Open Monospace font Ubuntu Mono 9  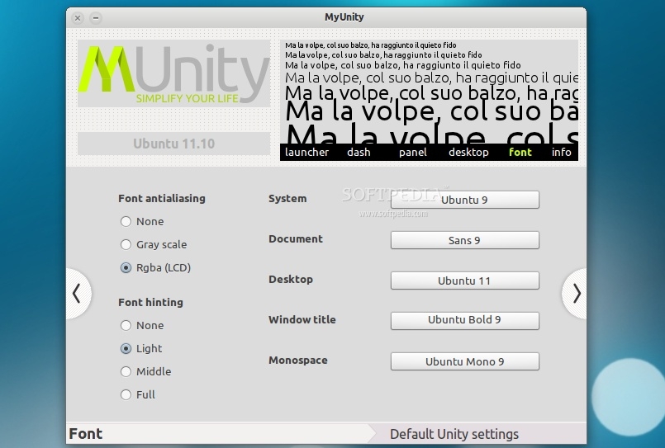pyautogui.click(x=465, y=361)
